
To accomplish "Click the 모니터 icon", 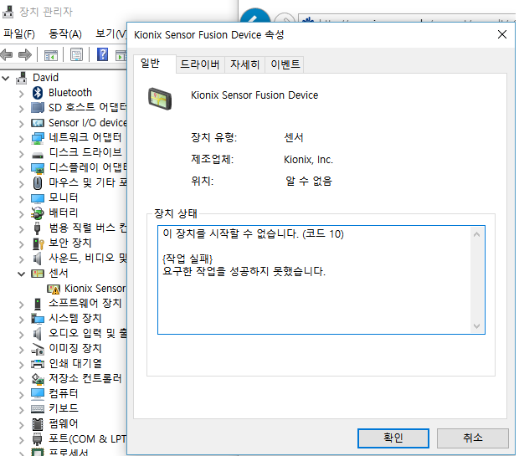I will pos(38,198).
